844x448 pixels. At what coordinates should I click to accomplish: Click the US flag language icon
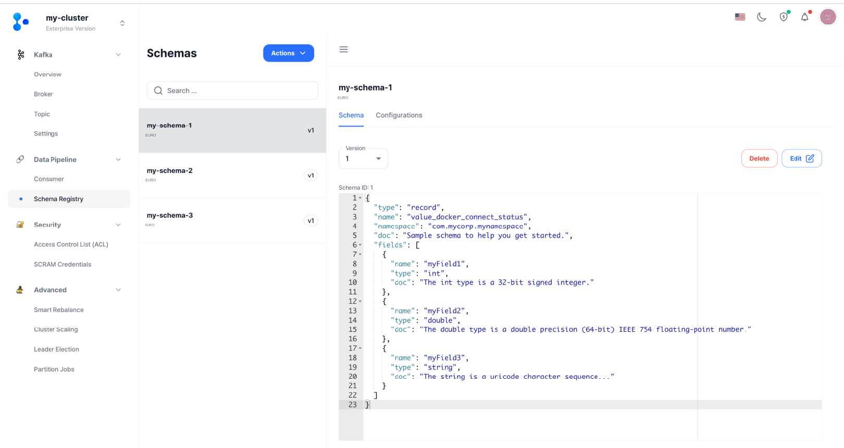(740, 17)
